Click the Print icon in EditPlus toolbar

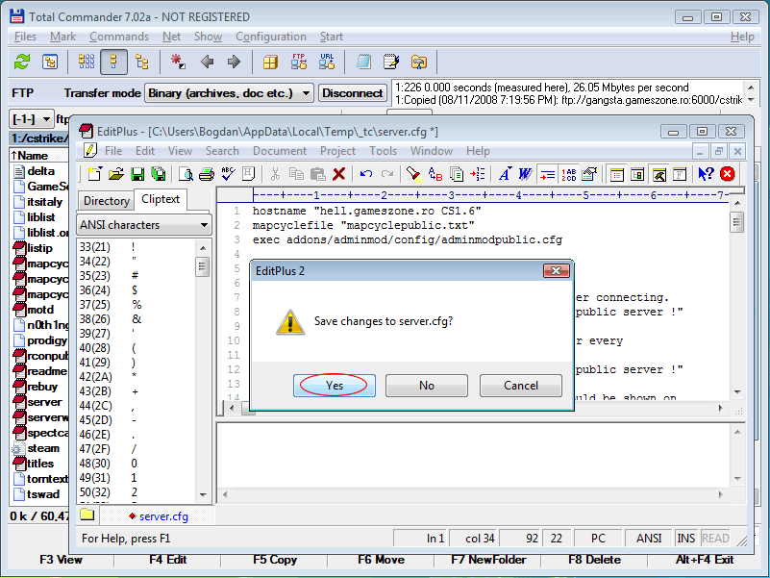point(206,174)
